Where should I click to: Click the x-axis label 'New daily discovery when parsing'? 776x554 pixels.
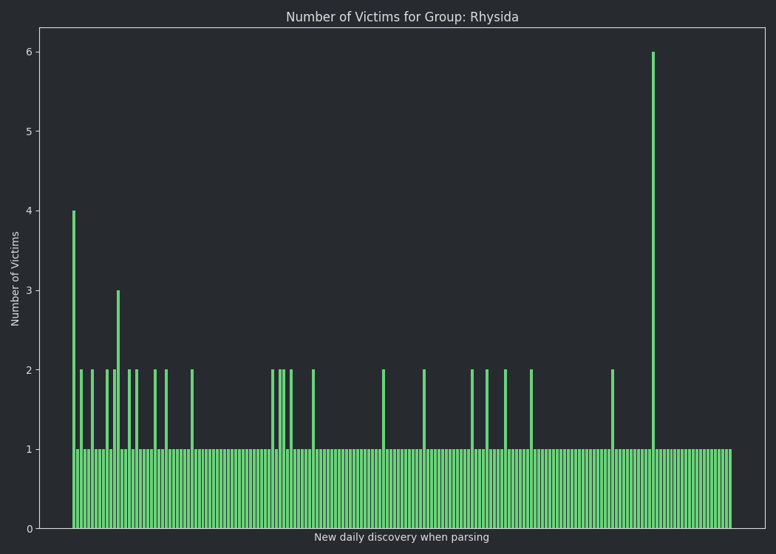pos(401,537)
